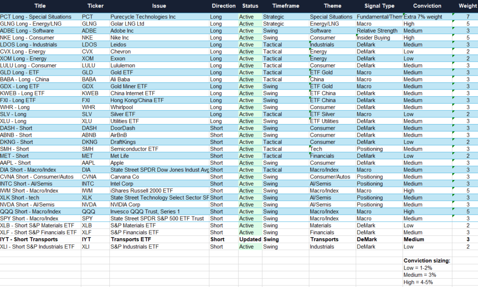Select the AAPL ticker cell

pos(95,163)
